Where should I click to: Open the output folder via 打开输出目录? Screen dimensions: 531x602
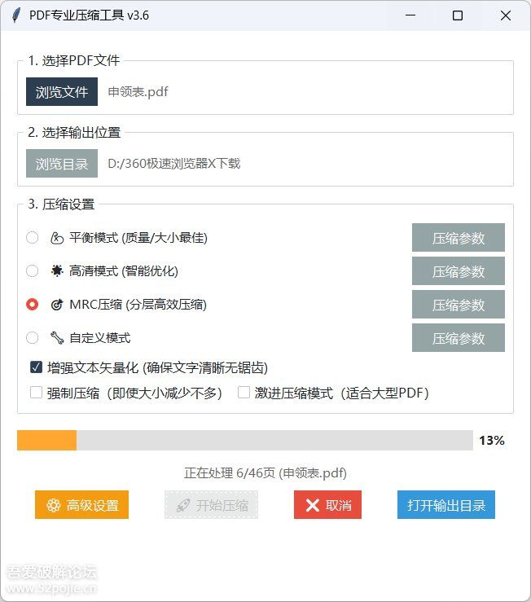tap(445, 505)
